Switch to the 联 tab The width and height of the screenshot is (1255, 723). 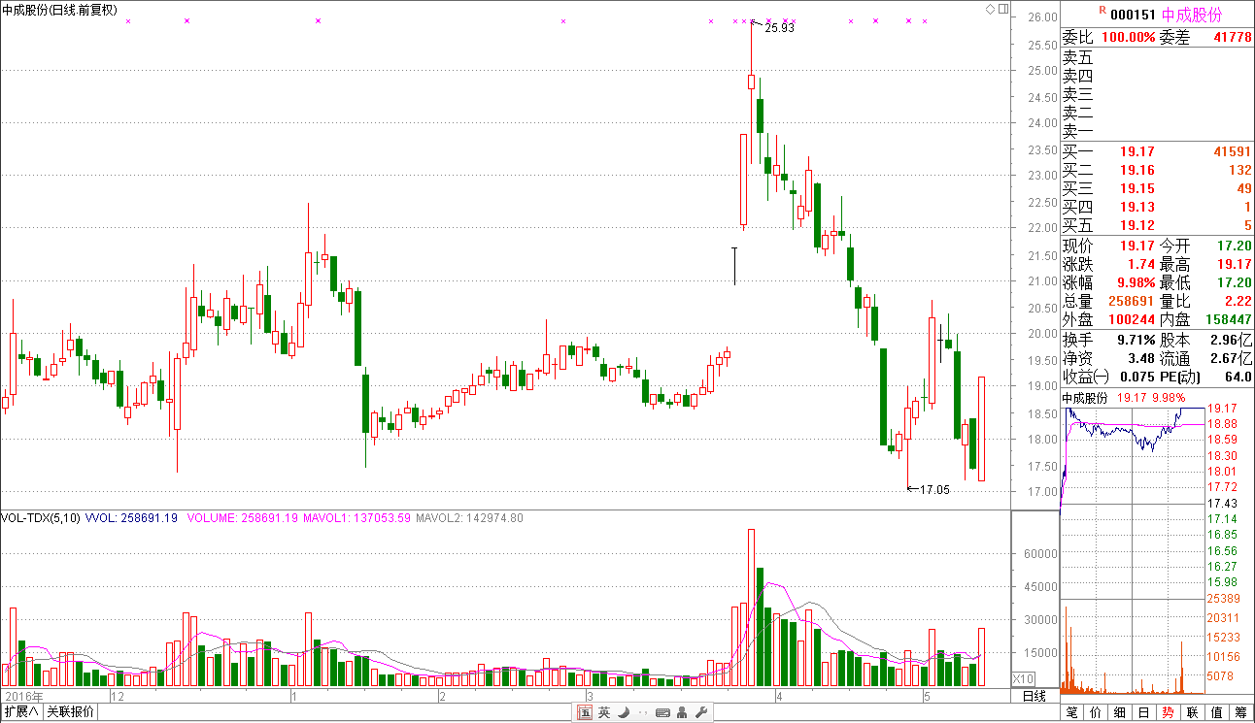[x=1193, y=712]
